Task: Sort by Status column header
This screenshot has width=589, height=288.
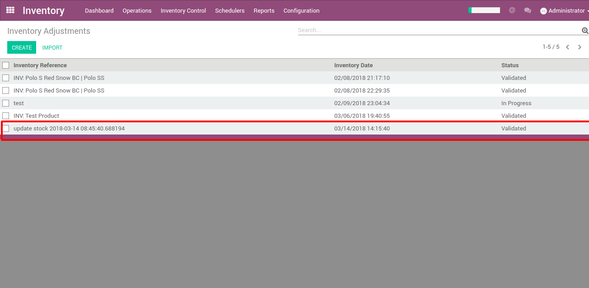Action: pos(510,65)
